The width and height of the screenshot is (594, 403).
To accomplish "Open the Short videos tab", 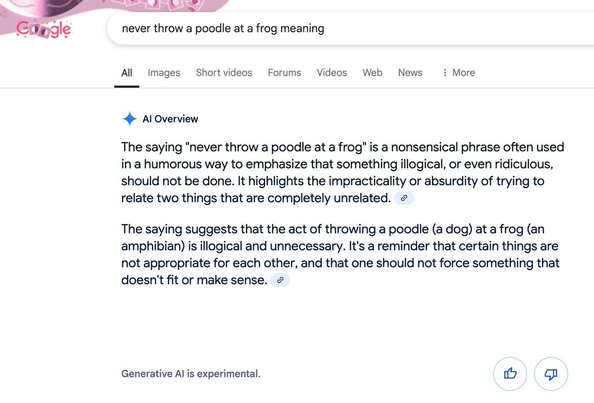I will tap(224, 73).
